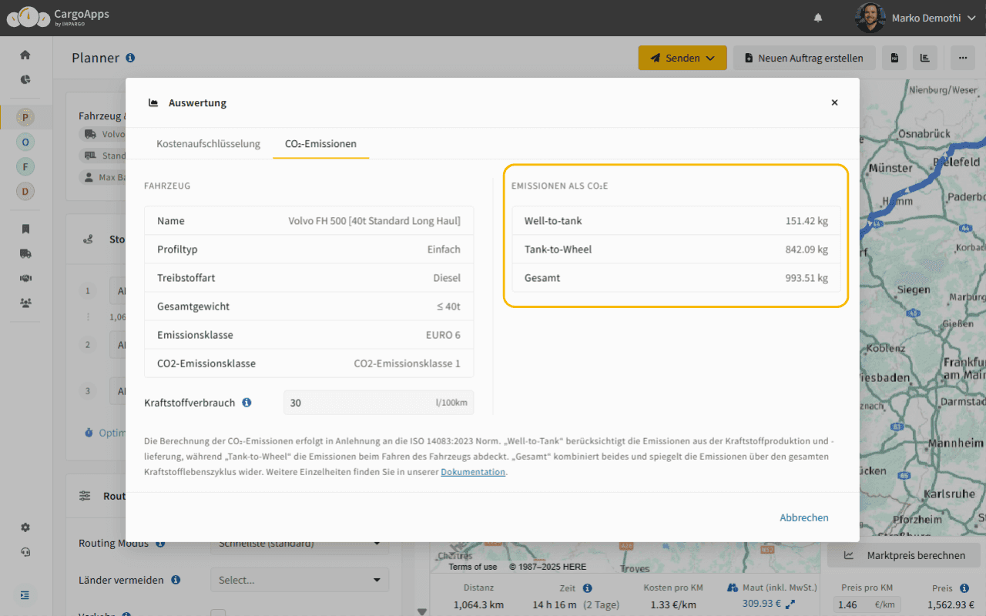Screen dimensions: 986x616
Task: Click the PDF export icon
Action: coord(894,58)
